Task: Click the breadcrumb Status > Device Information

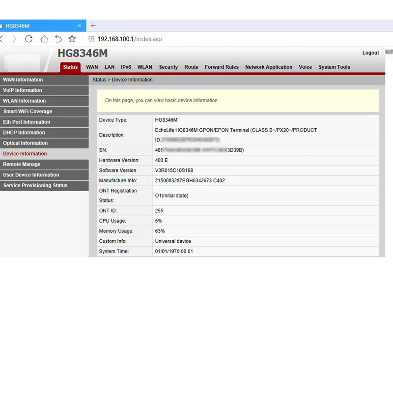Action: coord(122,80)
